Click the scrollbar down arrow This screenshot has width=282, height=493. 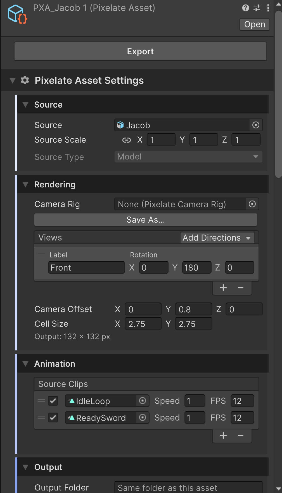278,489
